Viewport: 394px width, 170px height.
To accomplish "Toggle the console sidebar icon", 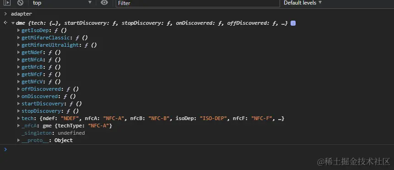I will [7, 3].
